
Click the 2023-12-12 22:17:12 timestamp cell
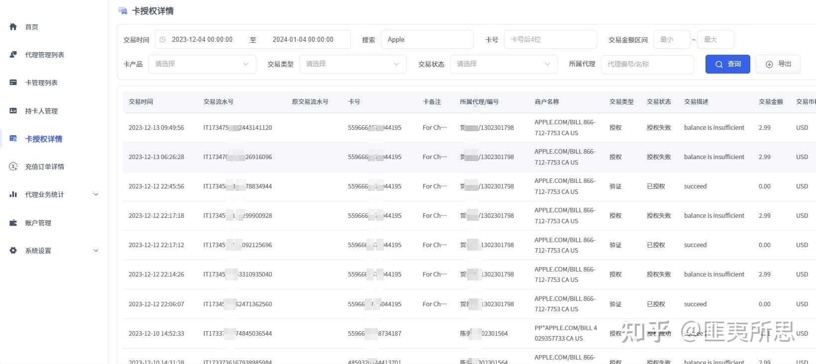[x=156, y=245]
